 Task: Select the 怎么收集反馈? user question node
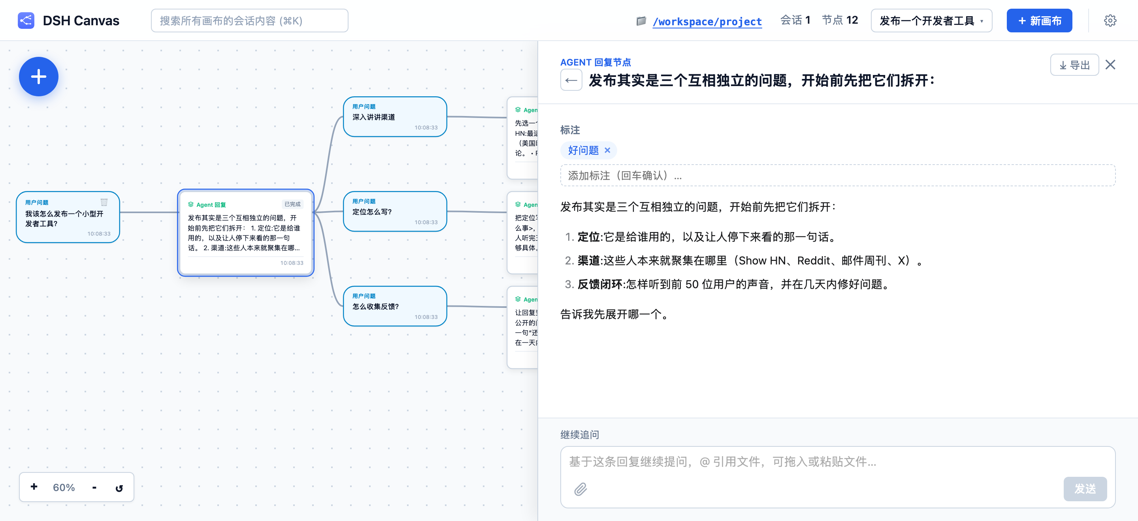pos(395,306)
